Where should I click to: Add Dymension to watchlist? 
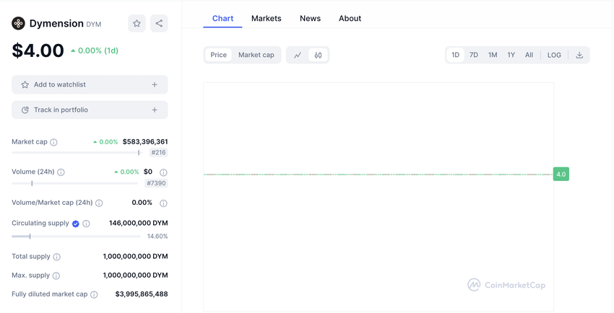coord(90,84)
